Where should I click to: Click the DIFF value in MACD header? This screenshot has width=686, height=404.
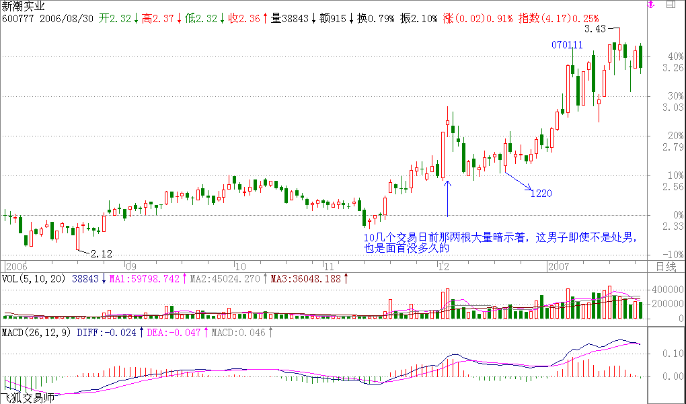click(x=108, y=332)
